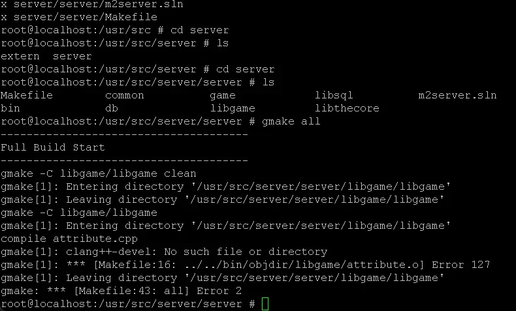Click the last 'Leaving directory' message line
Screen dimensions: 516x311
coord(222,278)
